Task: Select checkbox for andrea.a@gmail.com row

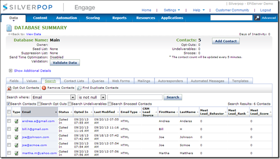Action: [x=9, y=121]
